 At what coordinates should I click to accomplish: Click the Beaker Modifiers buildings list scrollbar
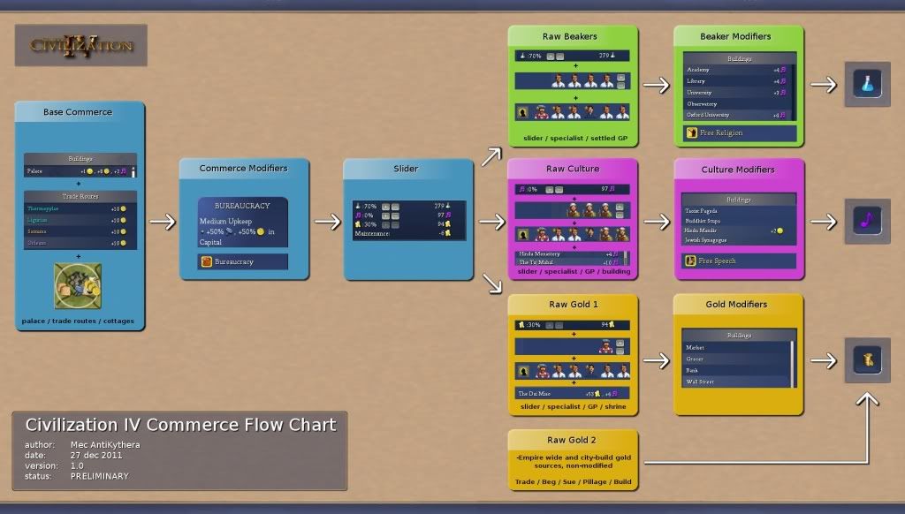794,93
